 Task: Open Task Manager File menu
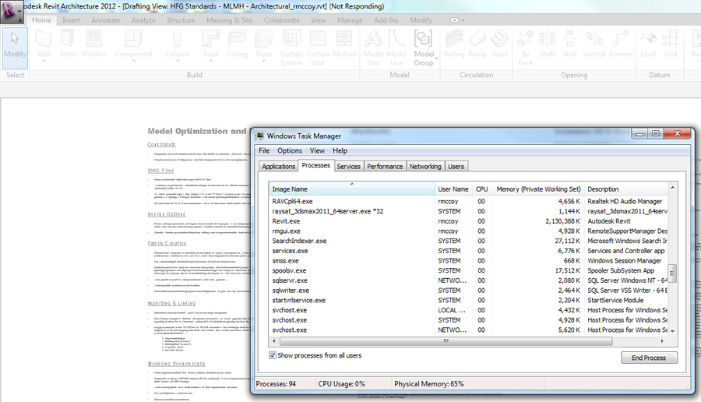(264, 150)
